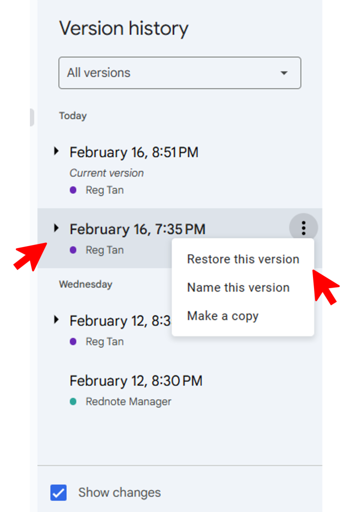Click the Show changes label
The width and height of the screenshot is (356, 512).
click(119, 492)
